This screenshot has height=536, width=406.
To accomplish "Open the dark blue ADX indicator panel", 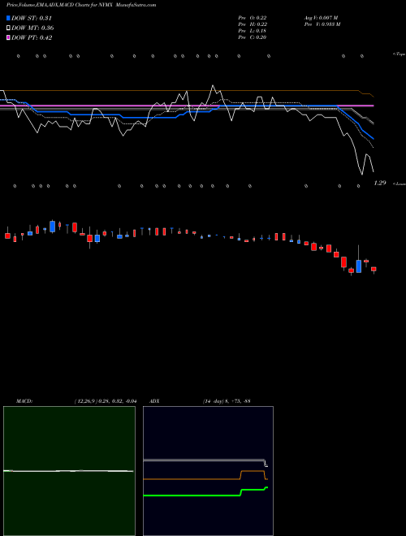I will (208, 471).
